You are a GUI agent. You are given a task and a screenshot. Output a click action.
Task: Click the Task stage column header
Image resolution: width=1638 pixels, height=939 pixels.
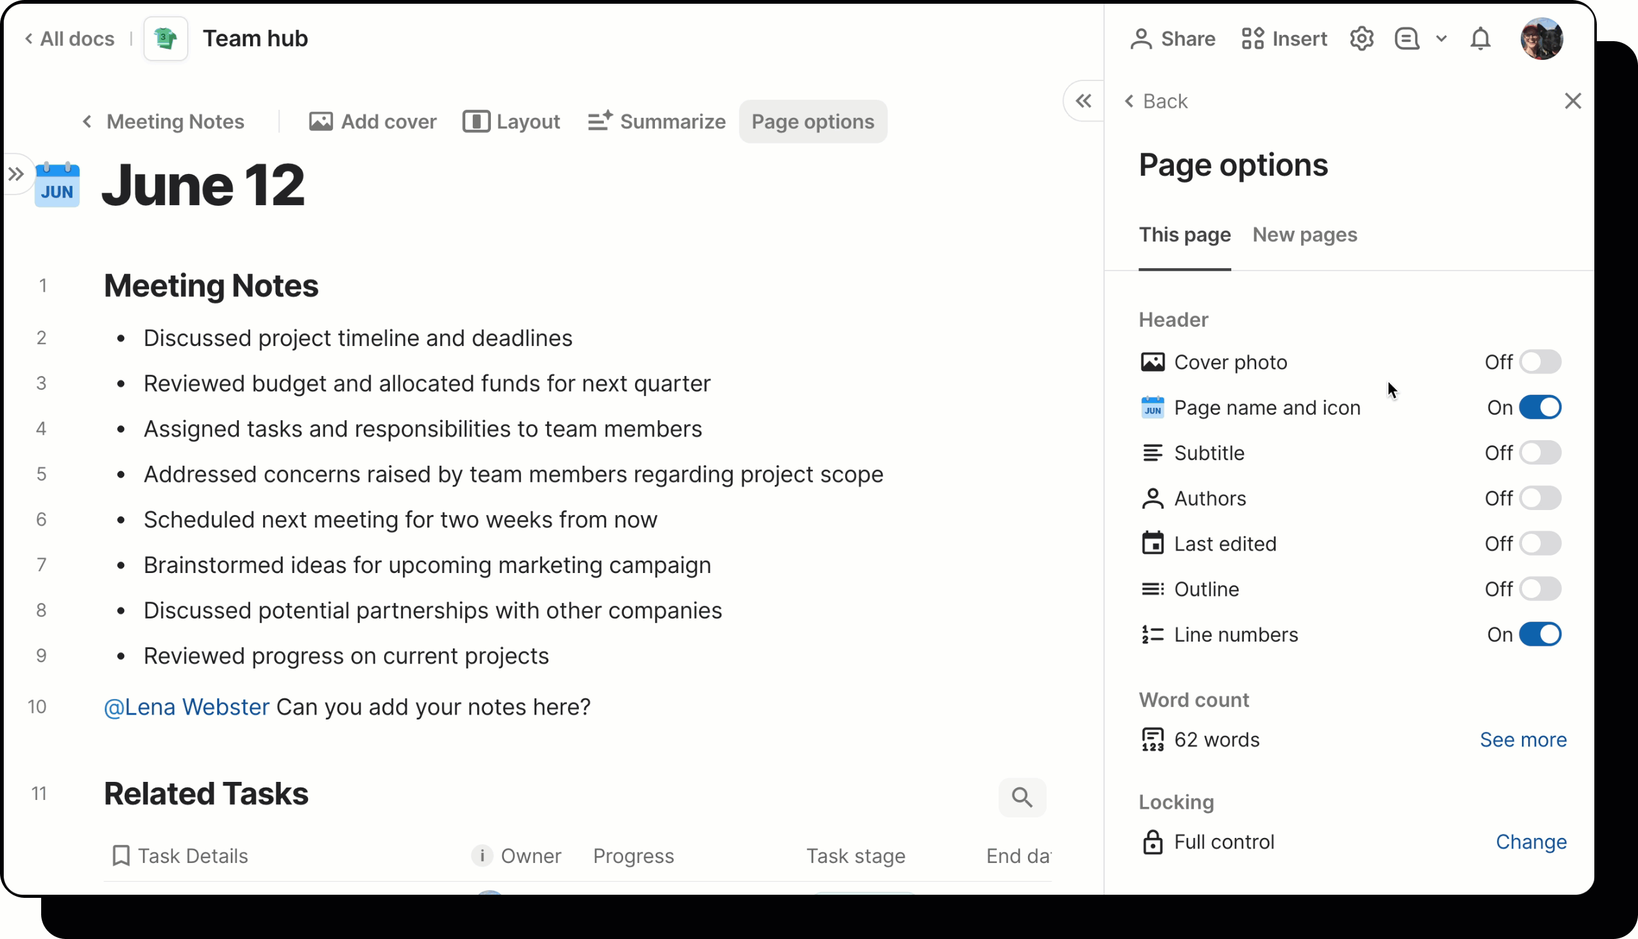tap(855, 856)
